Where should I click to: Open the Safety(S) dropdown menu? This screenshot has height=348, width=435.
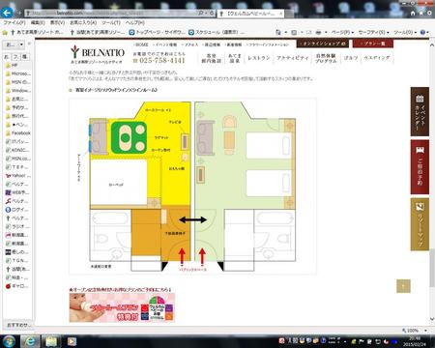[373, 32]
